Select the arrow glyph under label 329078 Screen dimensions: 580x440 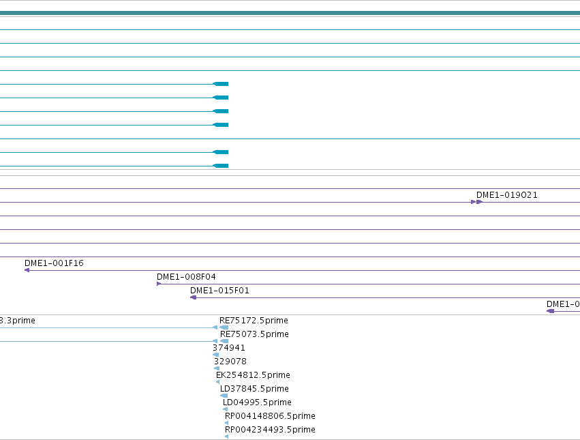[x=217, y=368]
